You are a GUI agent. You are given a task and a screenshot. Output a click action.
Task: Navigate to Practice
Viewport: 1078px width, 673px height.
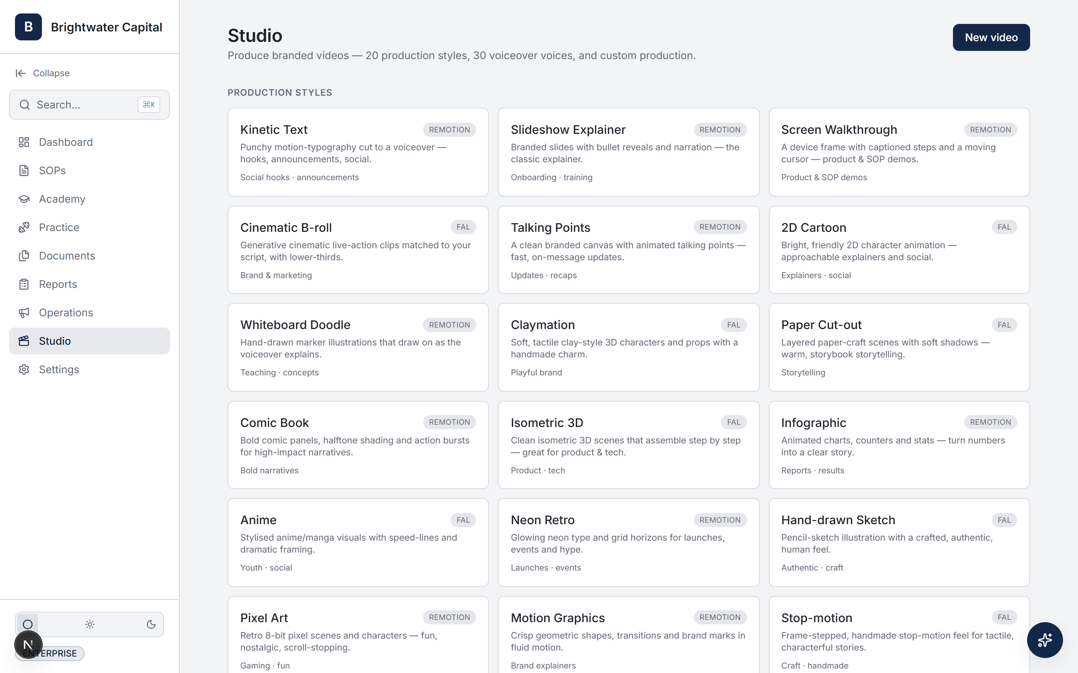89,227
